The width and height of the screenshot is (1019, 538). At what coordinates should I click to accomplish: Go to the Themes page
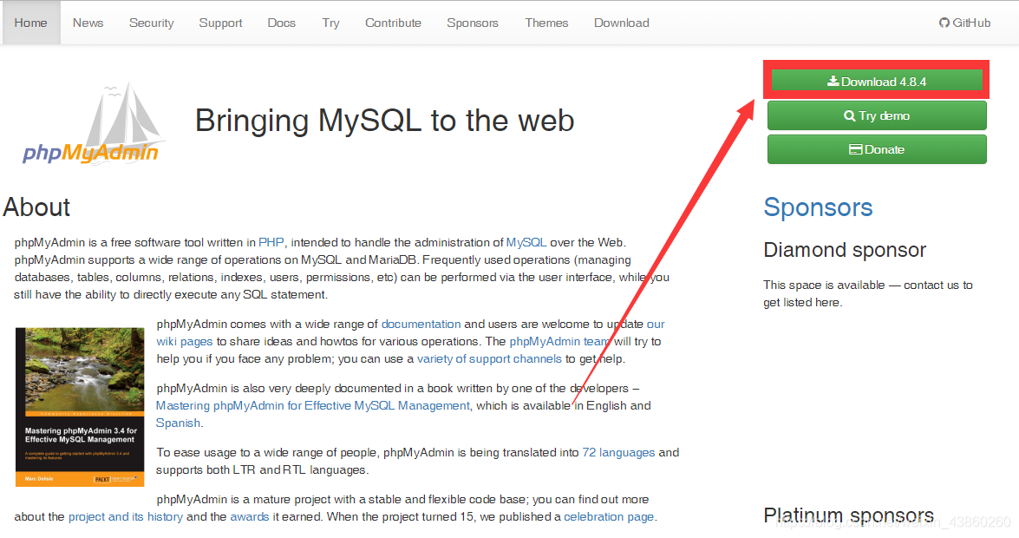pos(546,23)
